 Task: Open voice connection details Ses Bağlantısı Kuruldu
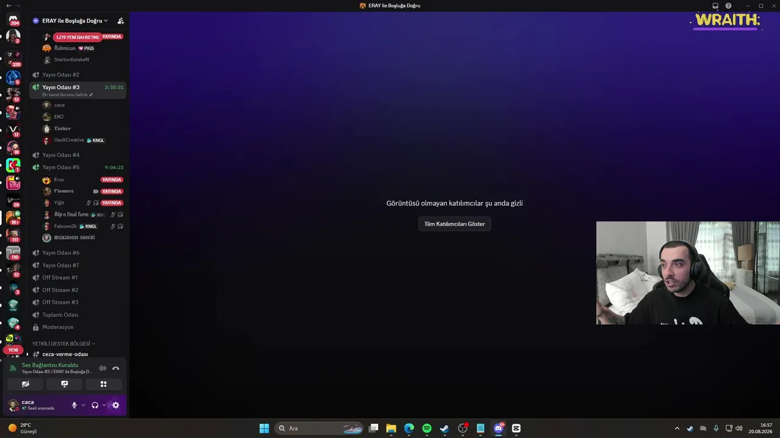tap(50, 365)
